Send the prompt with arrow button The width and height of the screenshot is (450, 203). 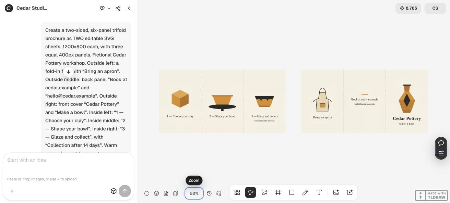(x=125, y=191)
